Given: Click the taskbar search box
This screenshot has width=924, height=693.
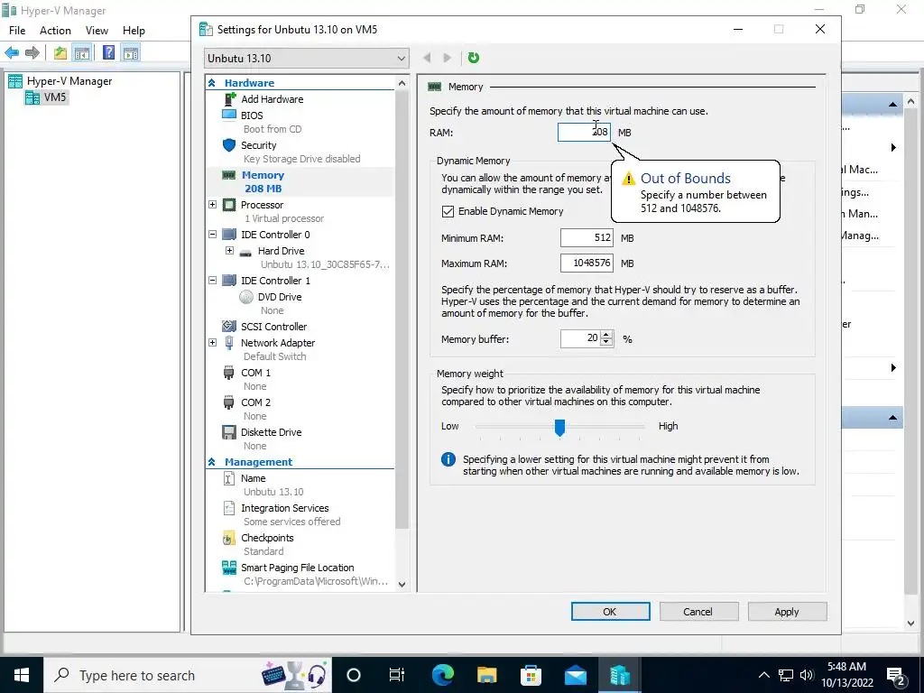Looking at the screenshot, I should 188,675.
